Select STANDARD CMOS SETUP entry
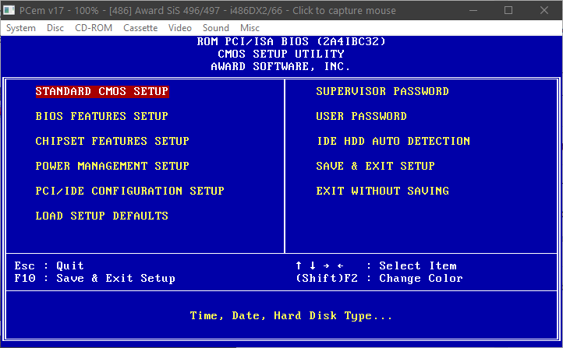The width and height of the screenshot is (563, 348). pyautogui.click(x=102, y=91)
